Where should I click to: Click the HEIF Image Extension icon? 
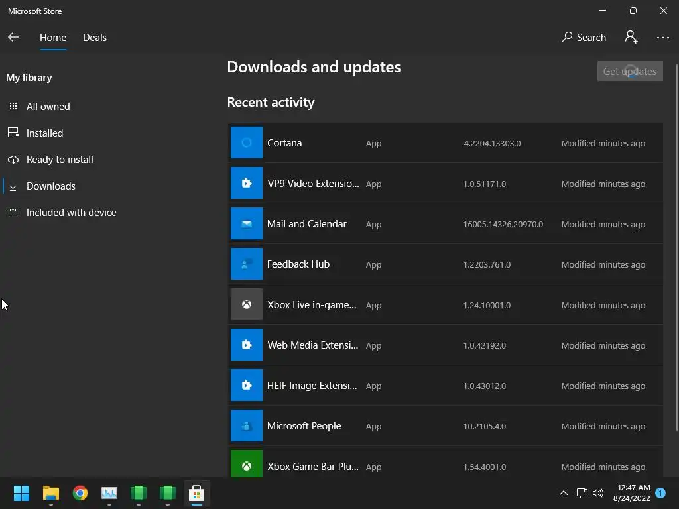tap(247, 385)
